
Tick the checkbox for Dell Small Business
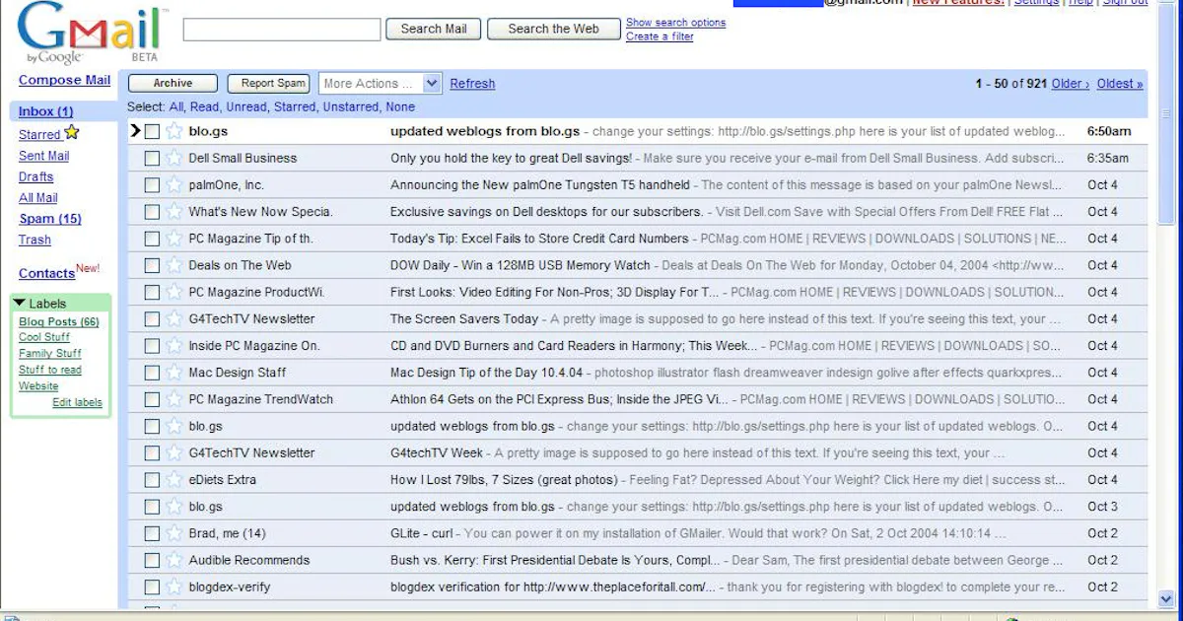coord(152,158)
